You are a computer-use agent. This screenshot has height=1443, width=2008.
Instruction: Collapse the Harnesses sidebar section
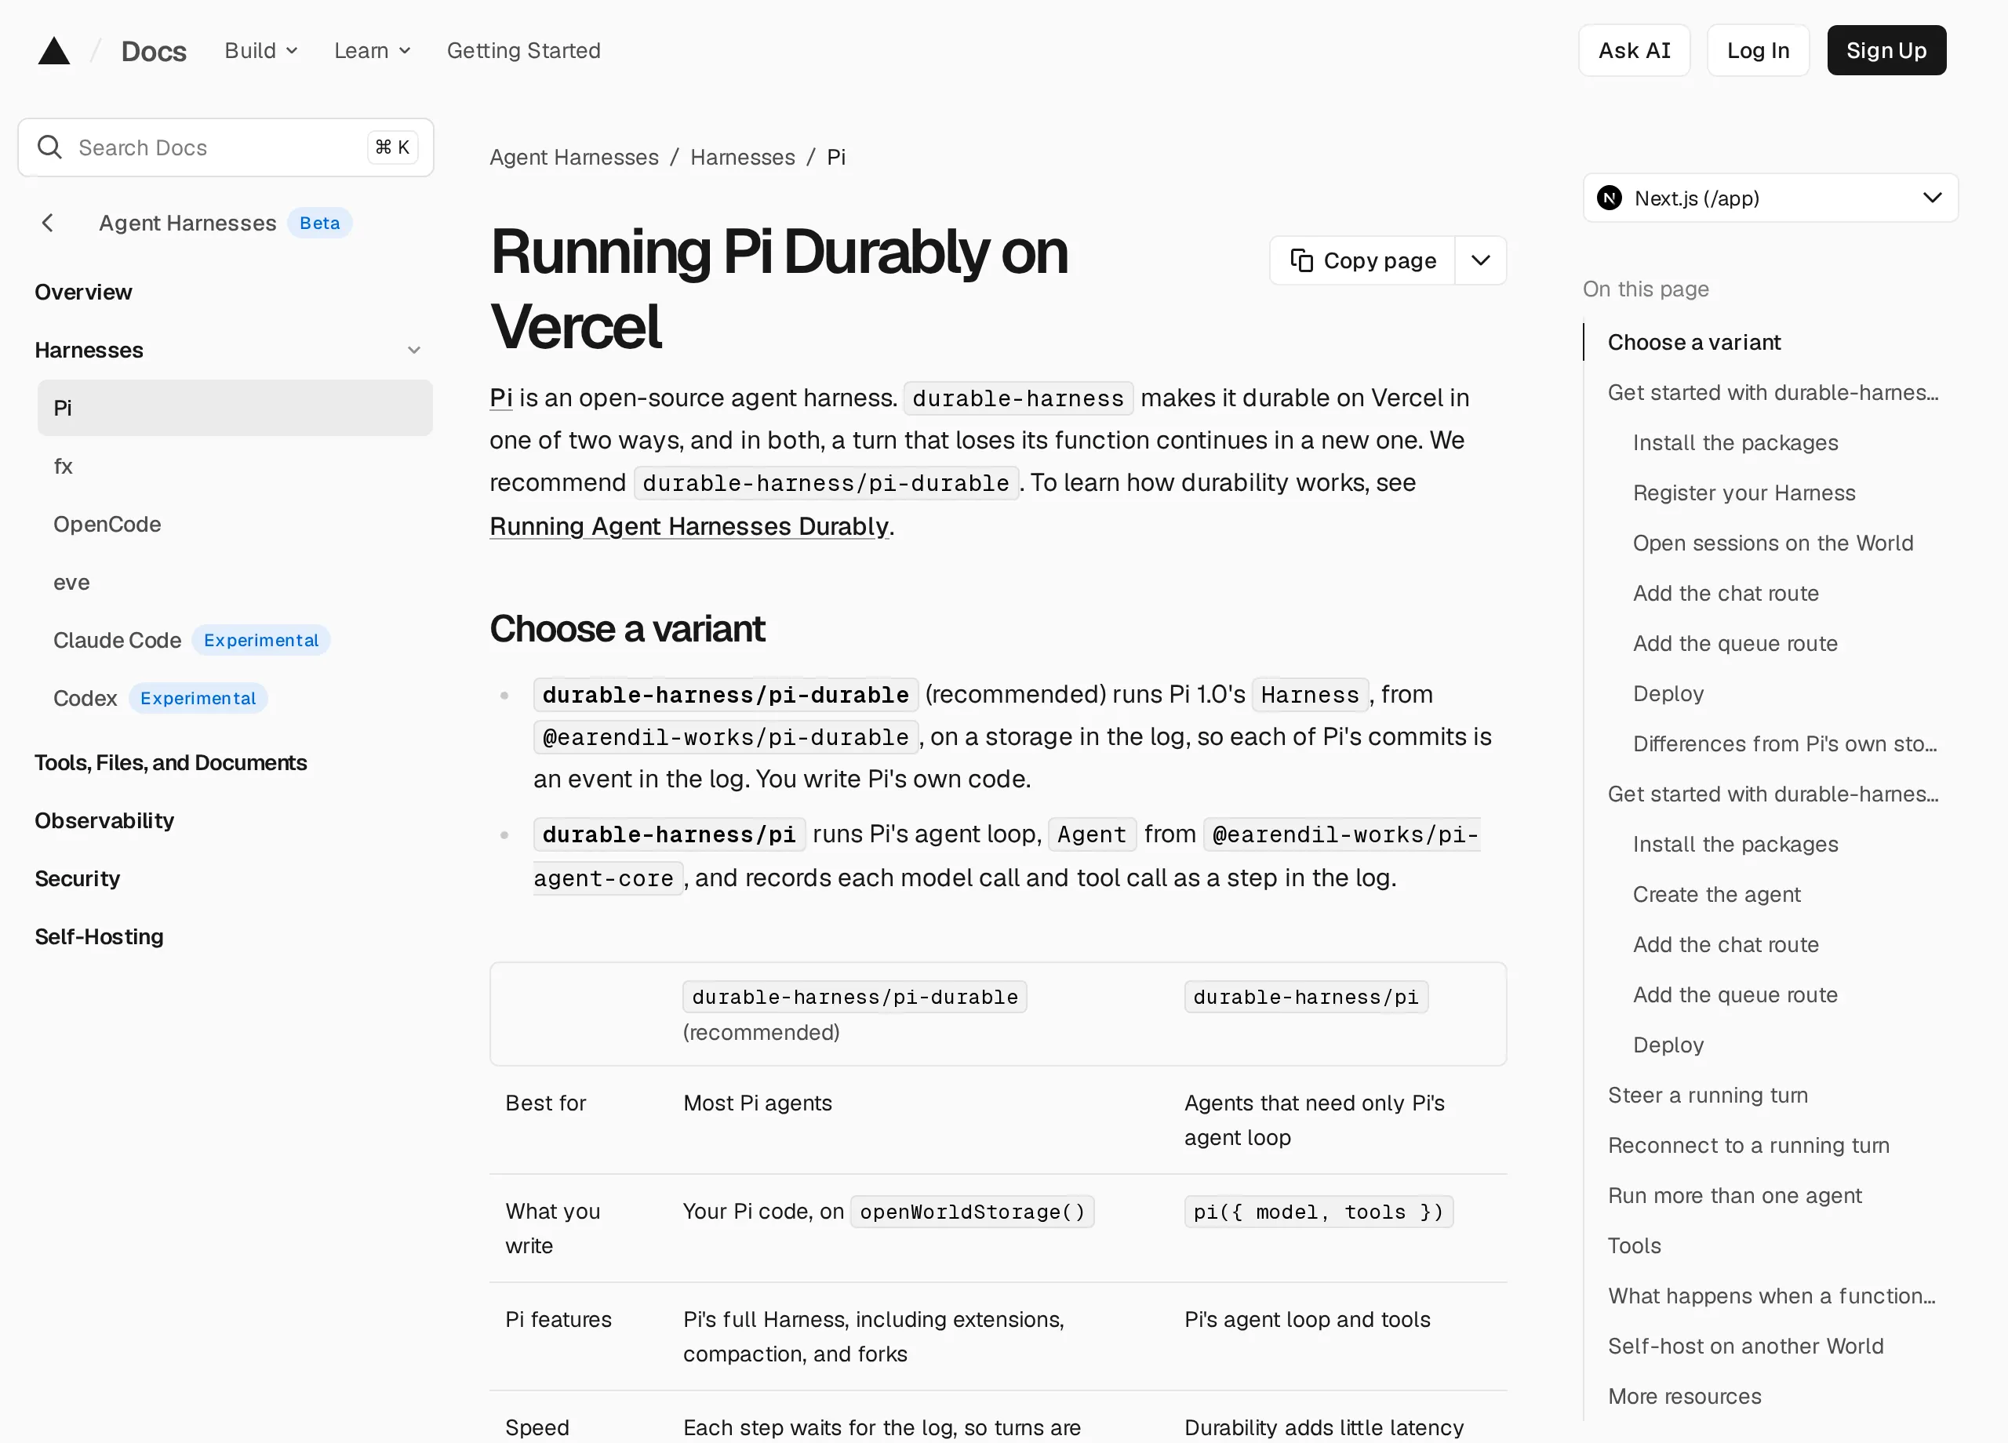tap(413, 351)
